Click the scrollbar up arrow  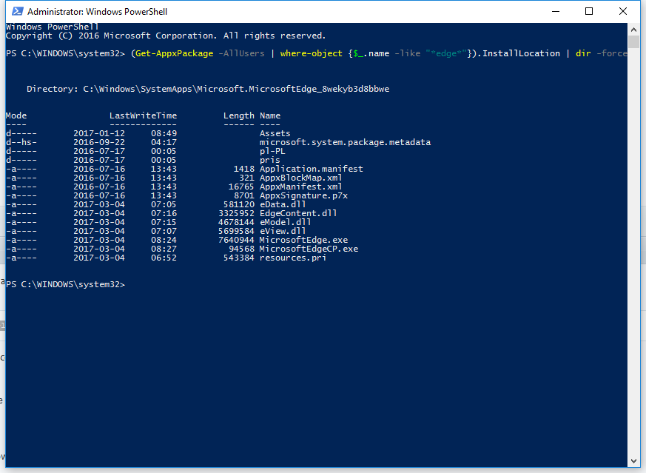click(633, 30)
